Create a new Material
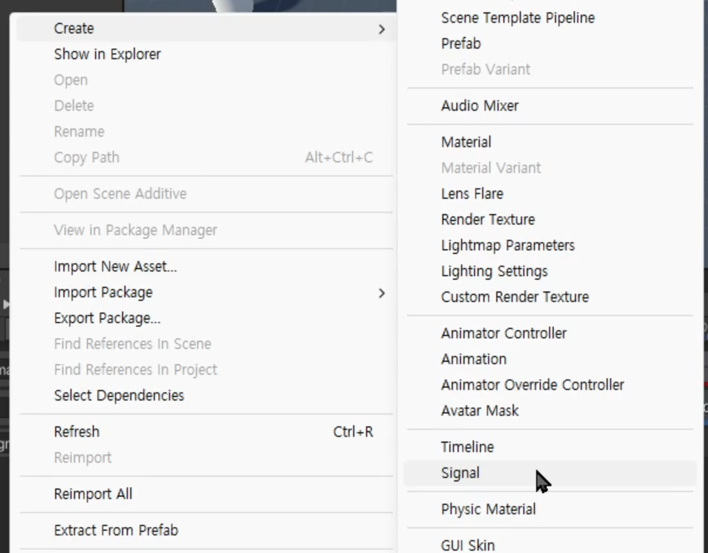 point(466,143)
